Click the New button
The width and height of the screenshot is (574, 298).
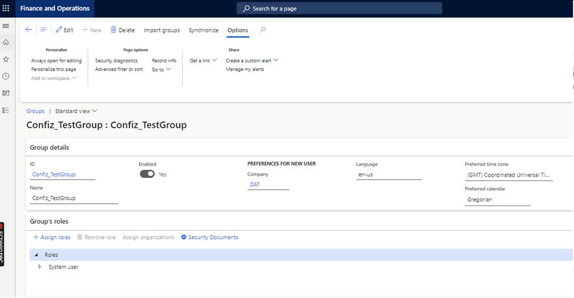tap(91, 30)
